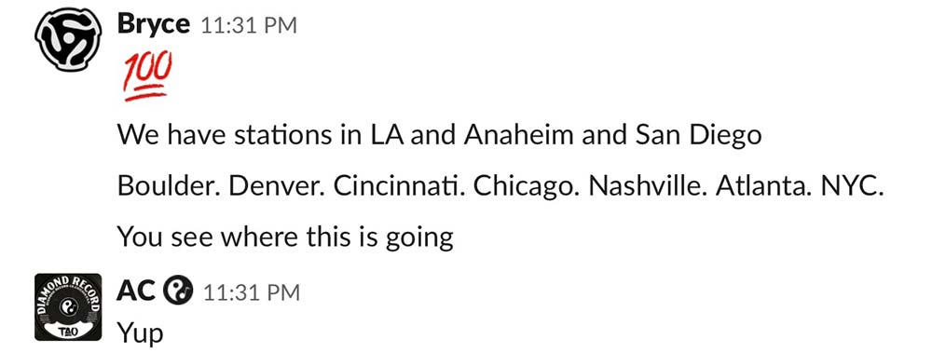Click the yin-yang status icon beside AC

click(x=178, y=292)
